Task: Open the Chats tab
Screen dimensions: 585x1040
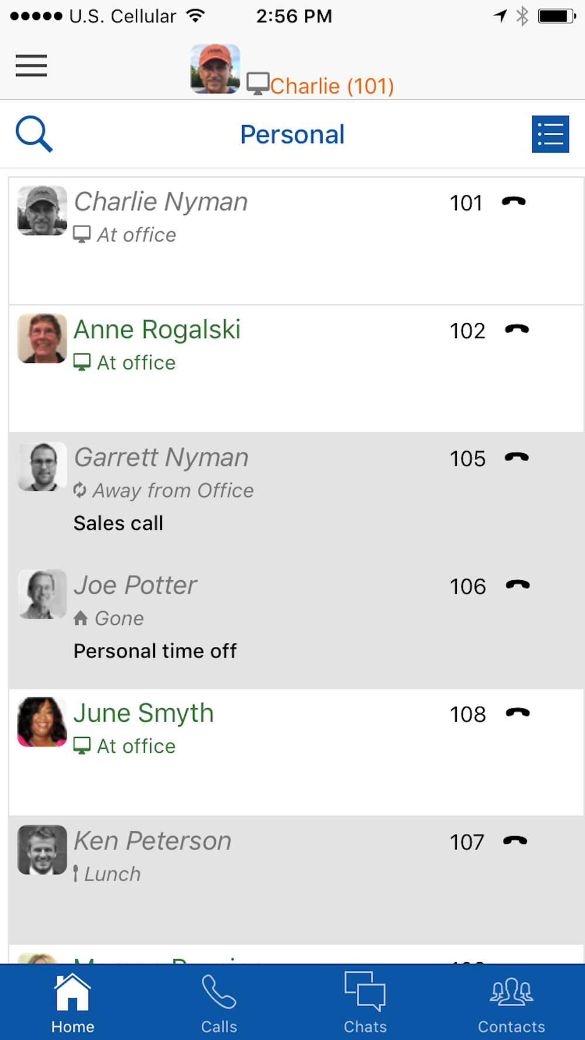Action: click(x=365, y=1003)
